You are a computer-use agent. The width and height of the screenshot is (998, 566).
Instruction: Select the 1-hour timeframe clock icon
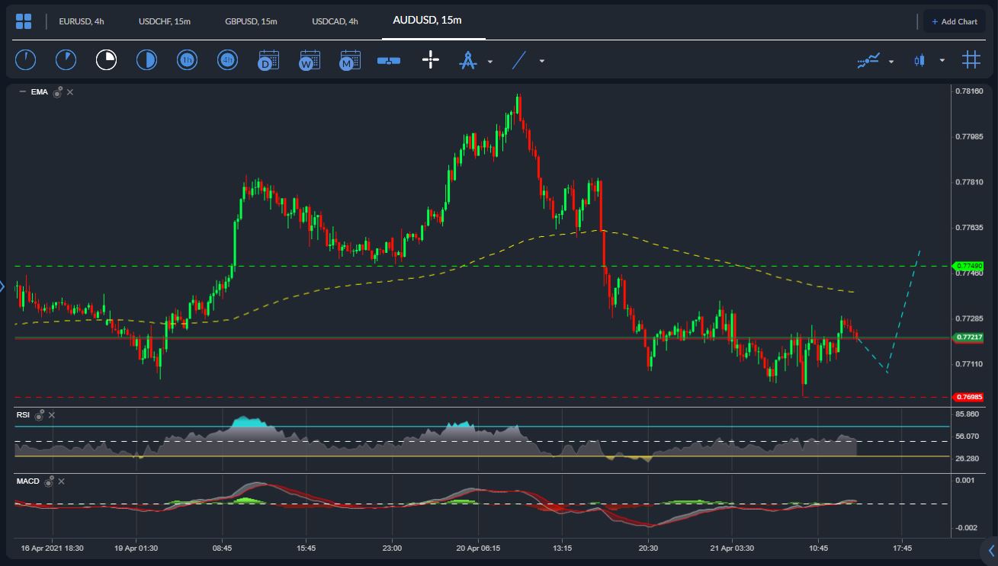187,59
